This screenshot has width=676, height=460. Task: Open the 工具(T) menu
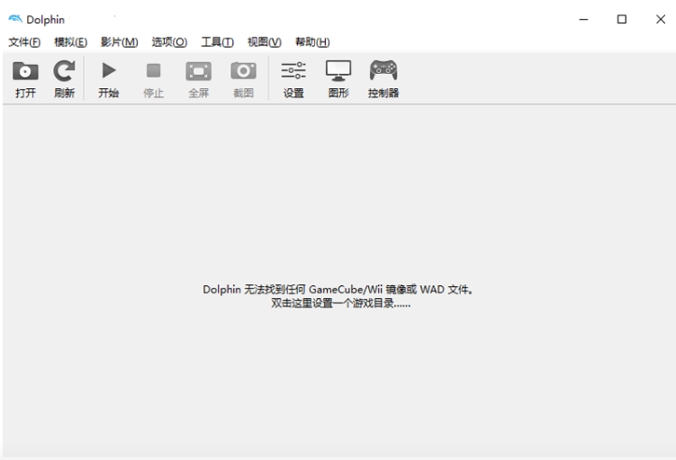click(218, 42)
